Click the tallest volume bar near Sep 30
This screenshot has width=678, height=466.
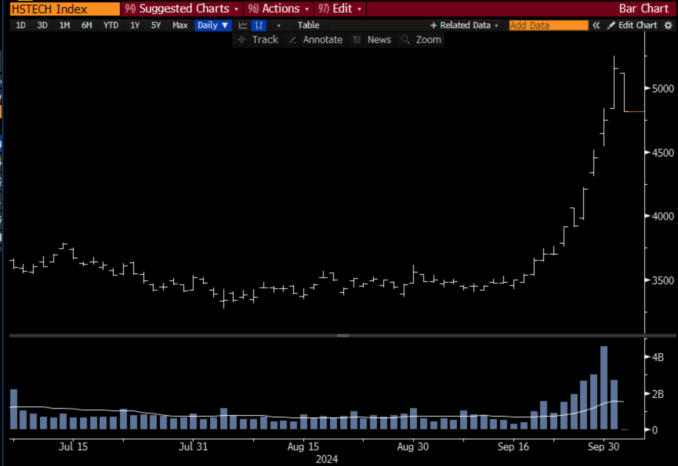click(x=604, y=388)
